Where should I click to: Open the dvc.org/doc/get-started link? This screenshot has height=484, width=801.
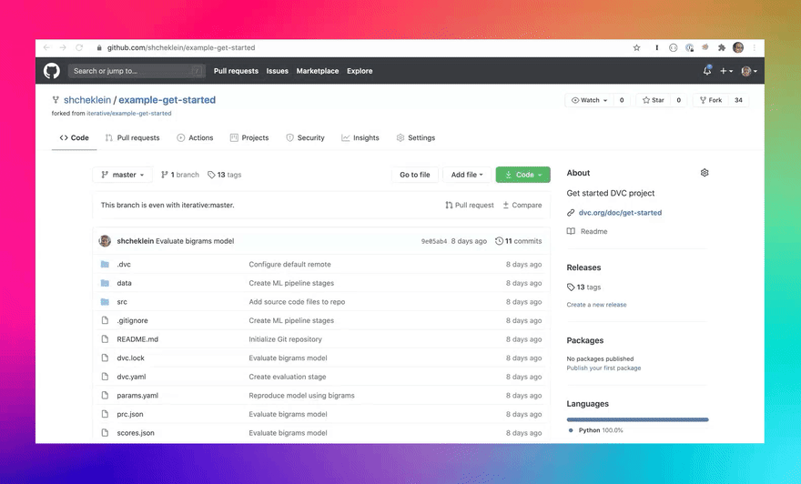coord(620,212)
